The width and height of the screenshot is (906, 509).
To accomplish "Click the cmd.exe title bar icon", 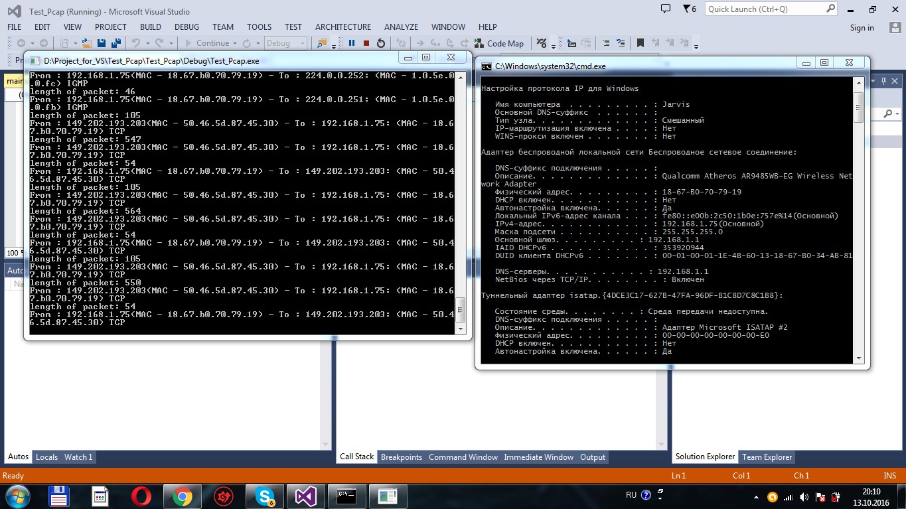I will tap(487, 66).
